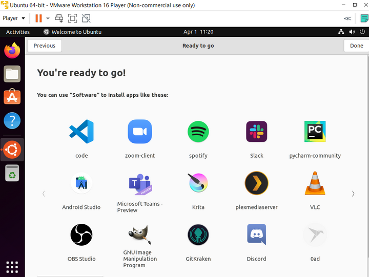Click the pycharm-community app icon
This screenshot has width=369, height=277.
tap(315, 132)
